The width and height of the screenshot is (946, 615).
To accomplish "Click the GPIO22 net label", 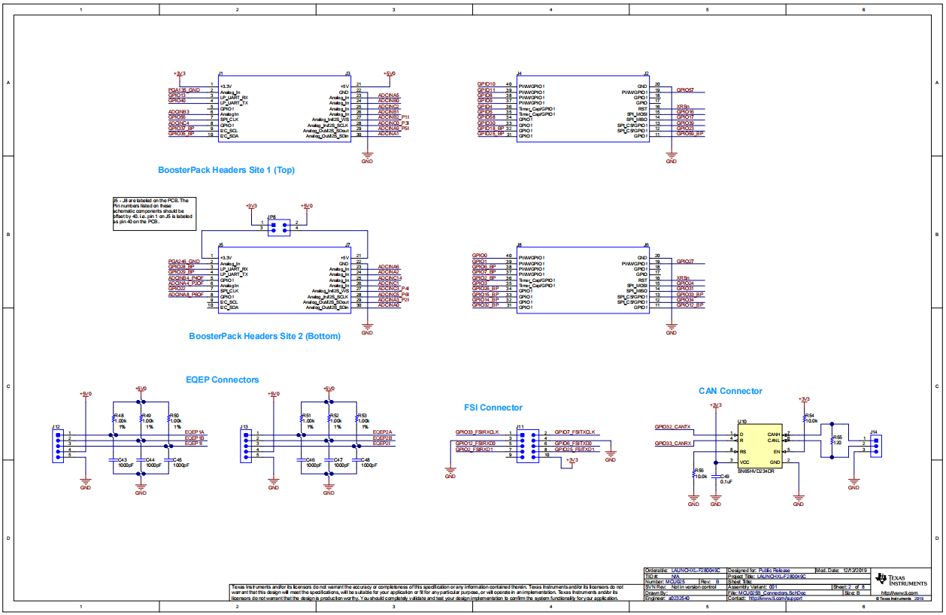I will pos(177,289).
